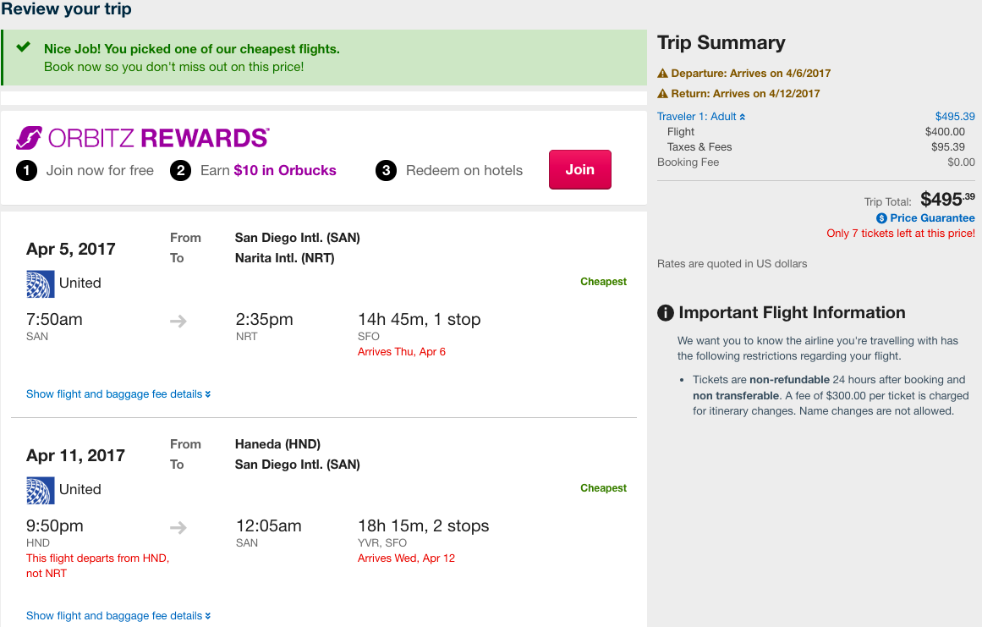Click the Traveler 1 total $495.39 amount
982x627 pixels.
point(954,117)
